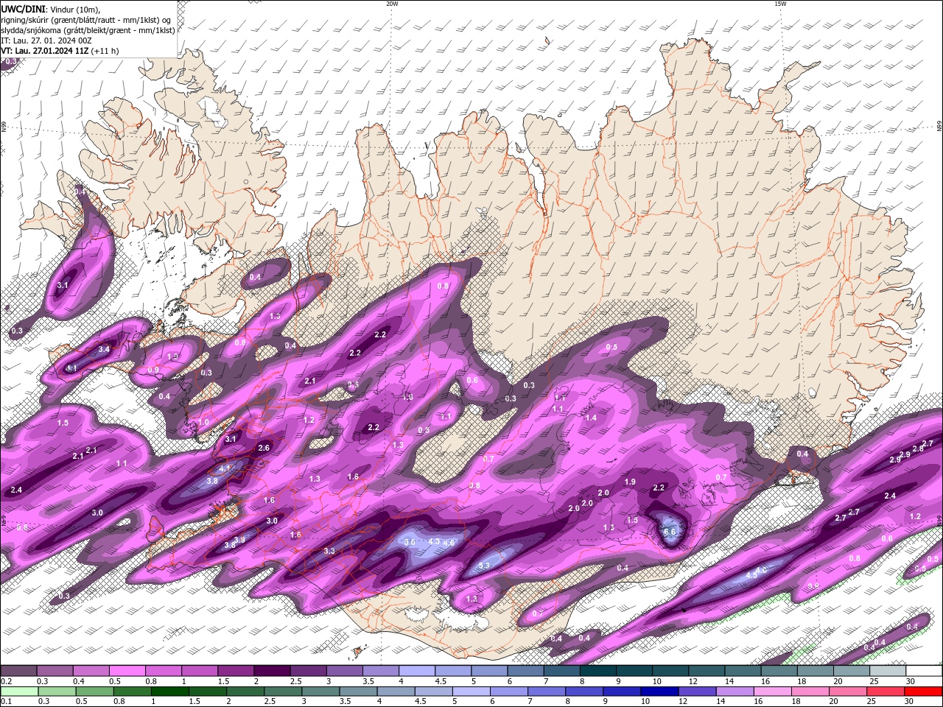Select the medium green 0.5 rain legend swatch
Screen dimensions: 943x707
(x=94, y=691)
